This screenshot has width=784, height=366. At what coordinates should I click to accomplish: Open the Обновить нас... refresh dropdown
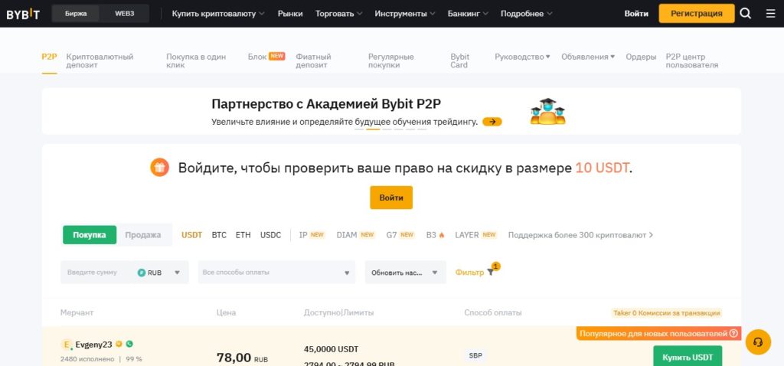[x=406, y=273]
